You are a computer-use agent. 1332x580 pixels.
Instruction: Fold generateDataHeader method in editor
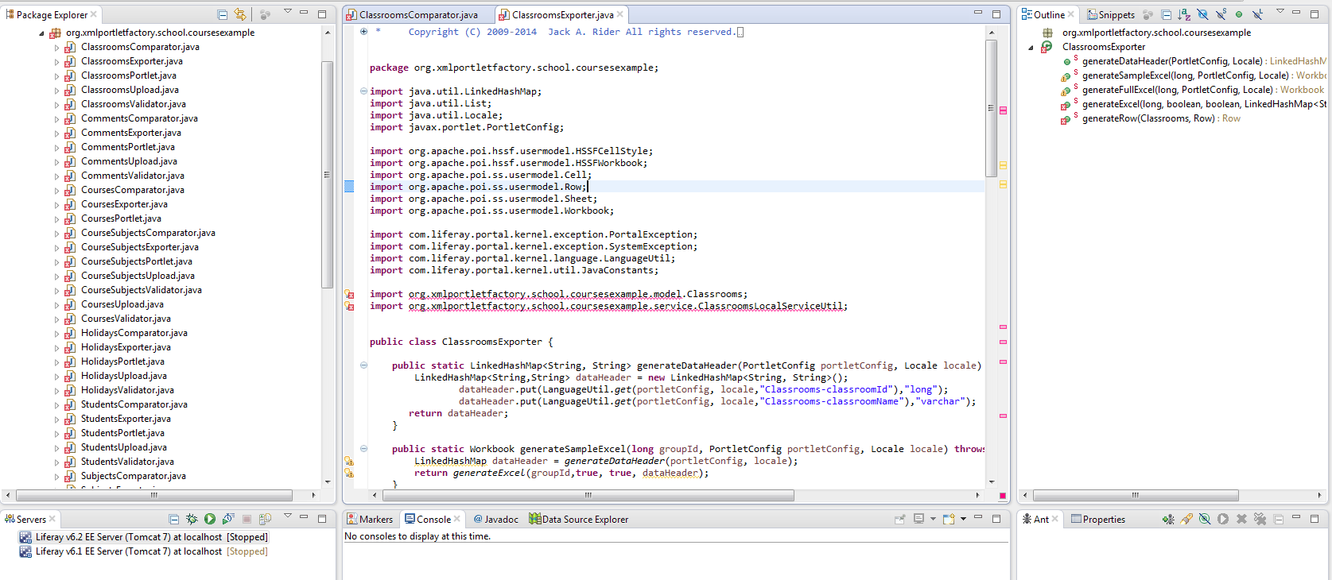[x=363, y=365]
